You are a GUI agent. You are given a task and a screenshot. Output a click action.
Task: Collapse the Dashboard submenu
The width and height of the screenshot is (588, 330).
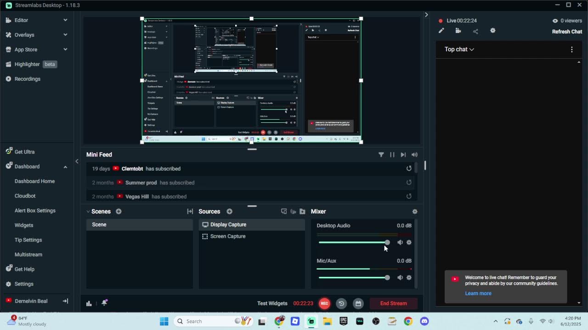[65, 166]
